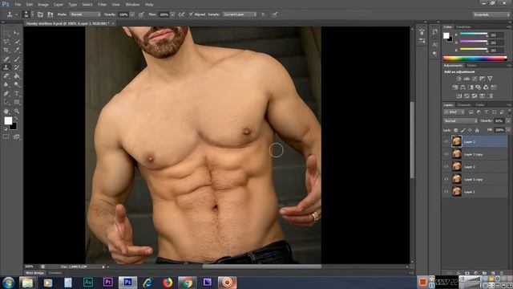The width and height of the screenshot is (513, 289).
Task: Open the layer blend mode dropdown
Action: tap(460, 121)
